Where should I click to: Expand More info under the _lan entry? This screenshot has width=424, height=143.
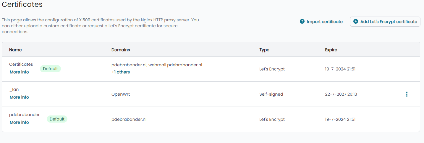click(19, 97)
